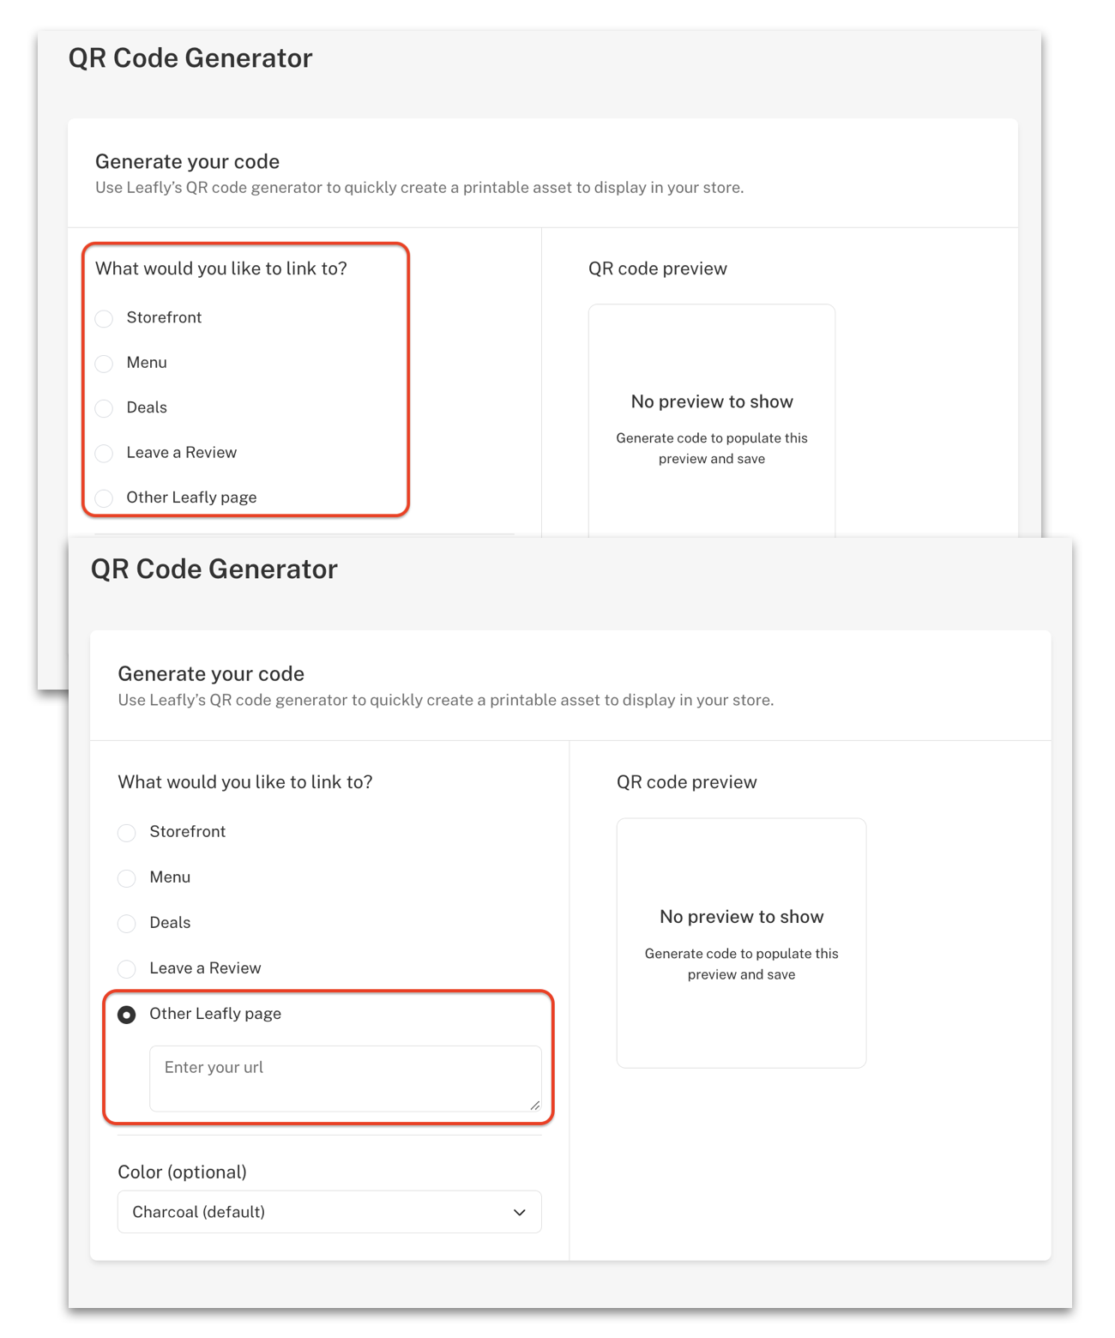This screenshot has height=1338, width=1115.
Task: Click the Storefront label in bottom panel
Action: [188, 832]
